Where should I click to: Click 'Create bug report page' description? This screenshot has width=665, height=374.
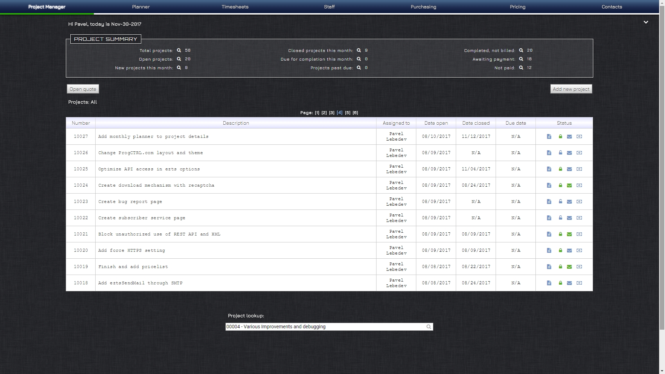pyautogui.click(x=130, y=202)
